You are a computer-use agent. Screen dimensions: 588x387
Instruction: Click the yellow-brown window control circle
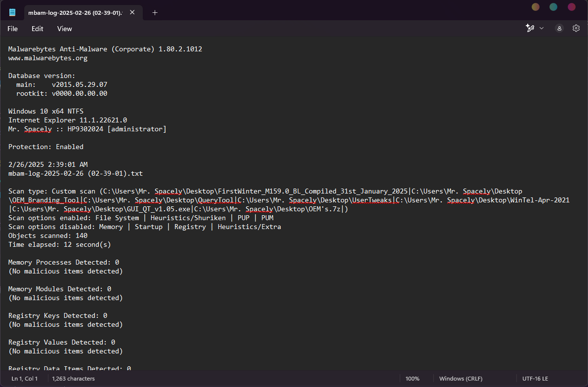(x=536, y=7)
